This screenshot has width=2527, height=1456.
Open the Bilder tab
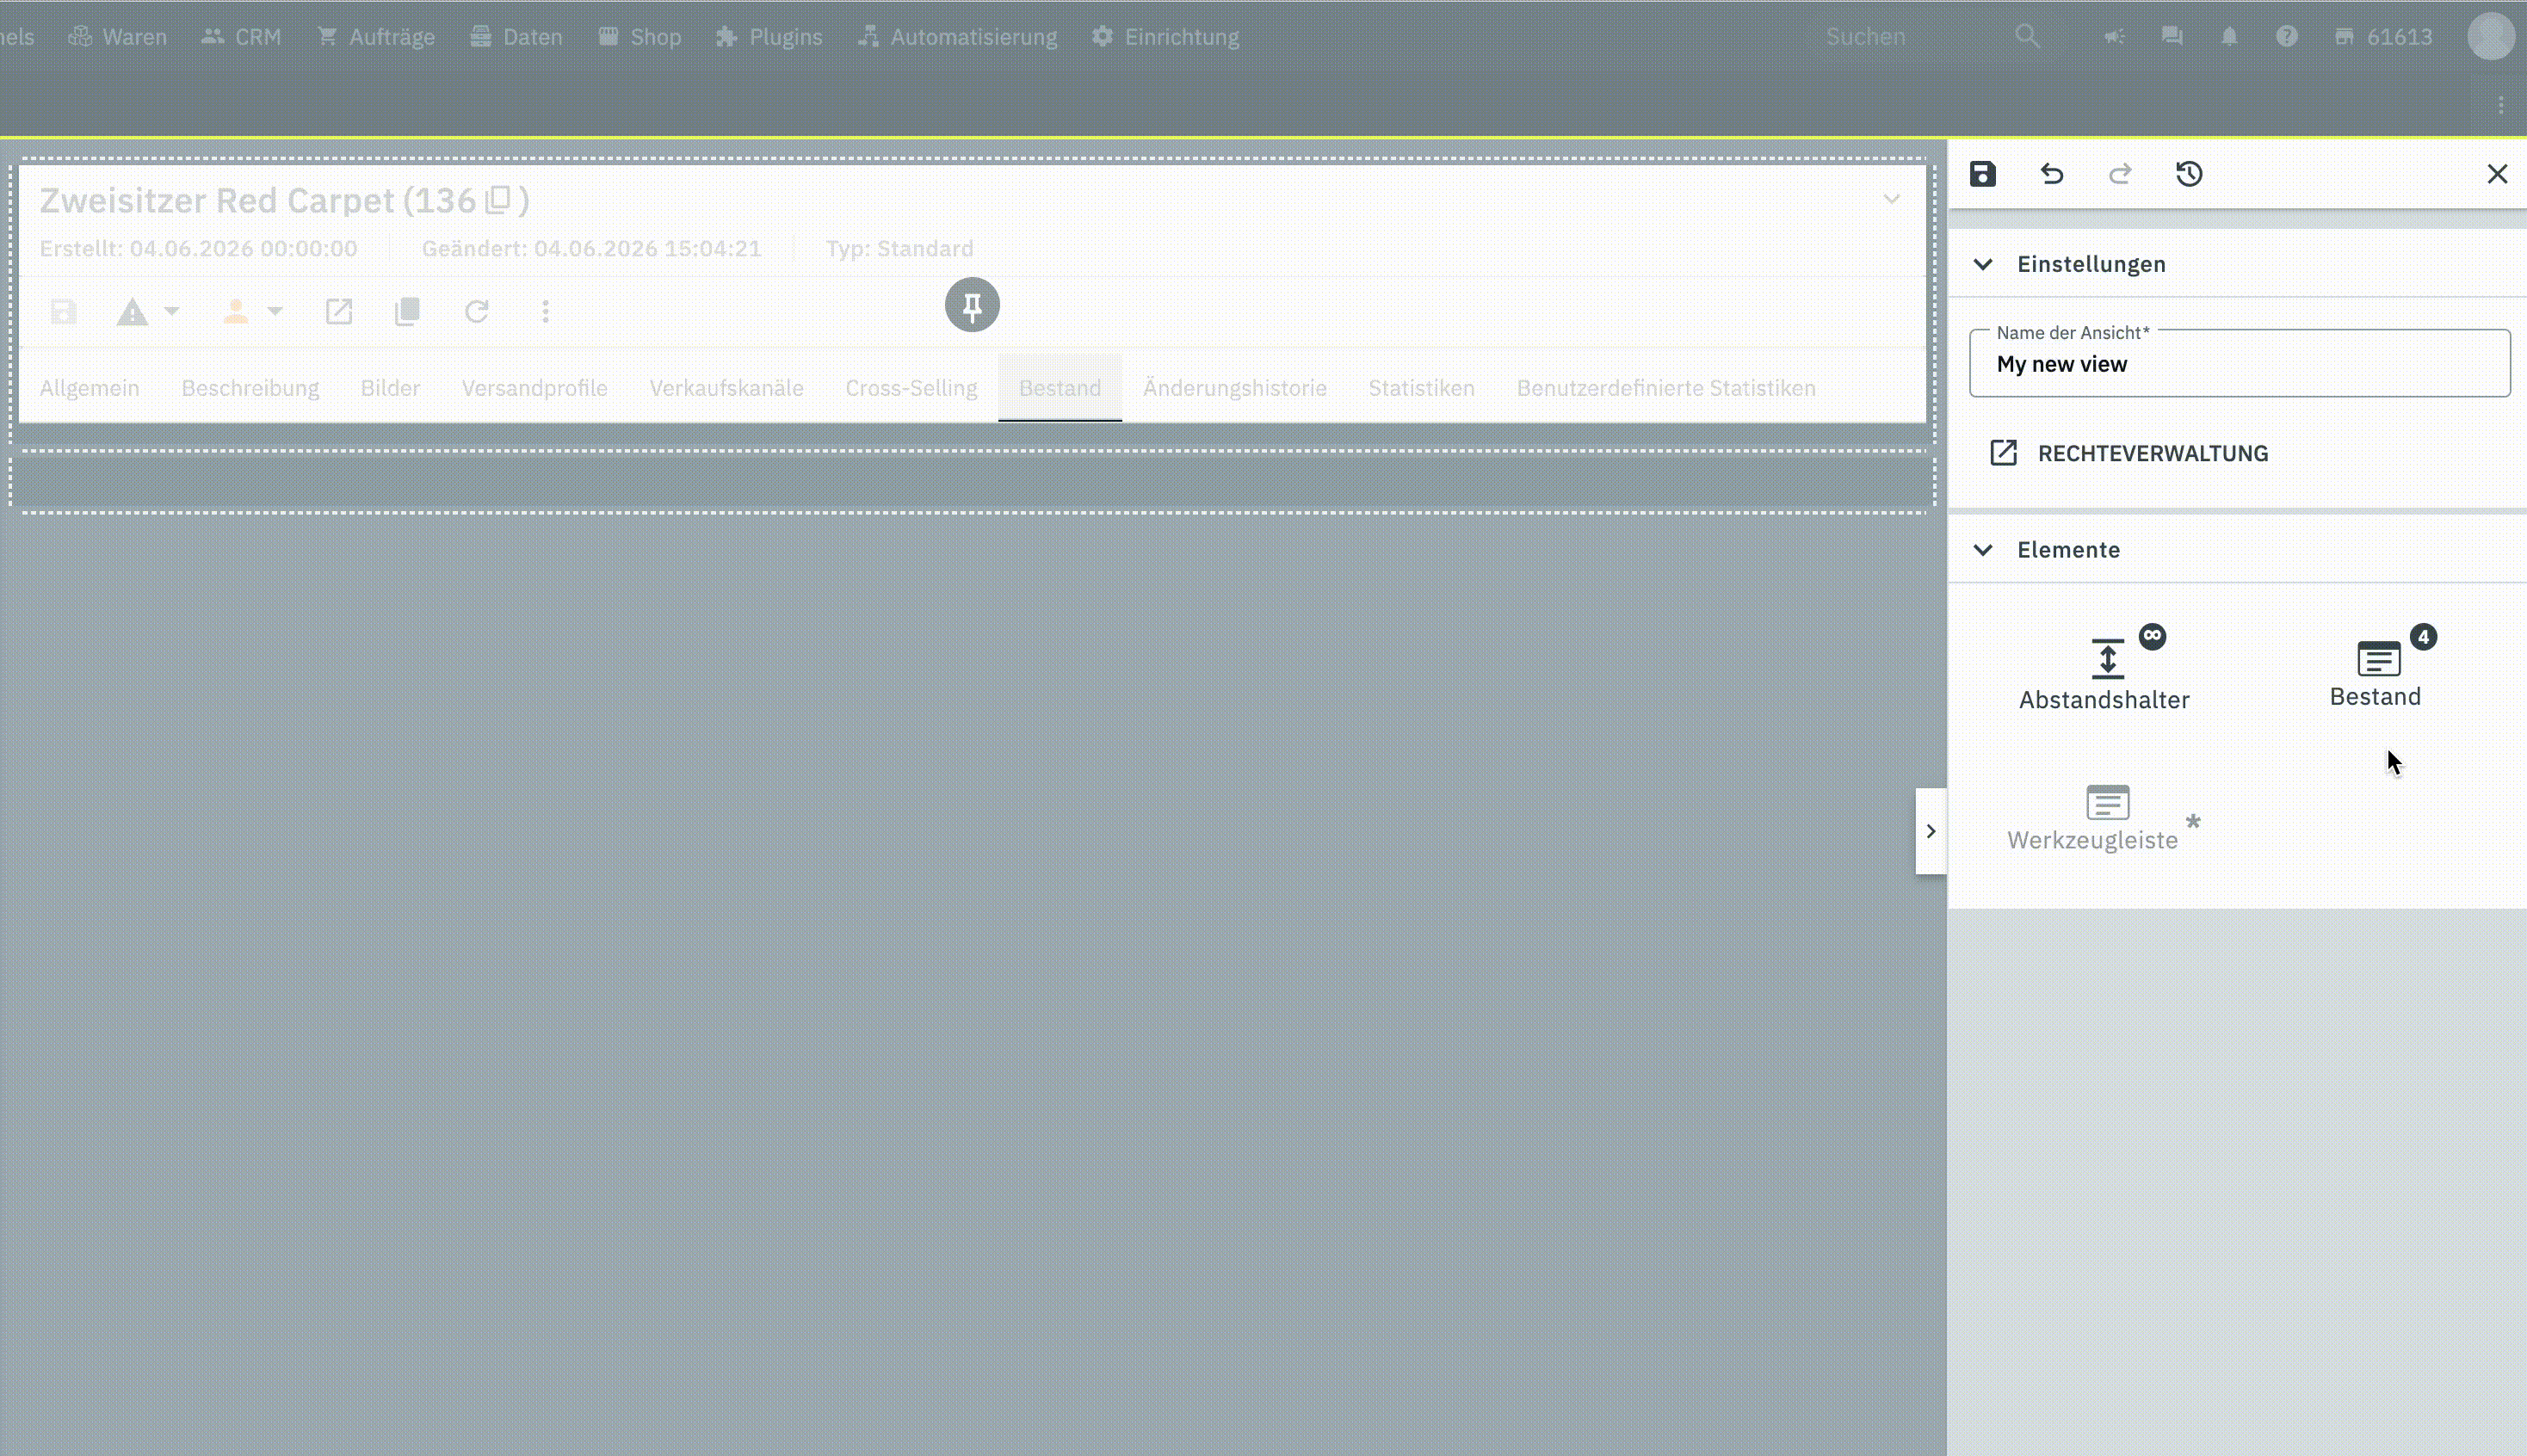pyautogui.click(x=390, y=388)
